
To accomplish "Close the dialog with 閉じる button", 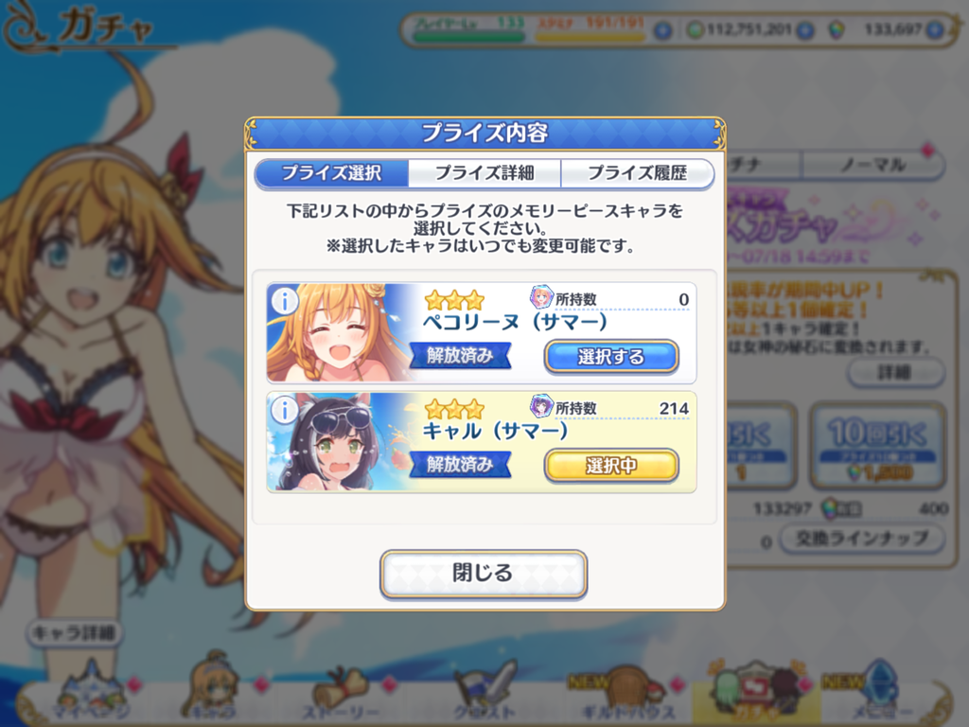I will [x=484, y=574].
